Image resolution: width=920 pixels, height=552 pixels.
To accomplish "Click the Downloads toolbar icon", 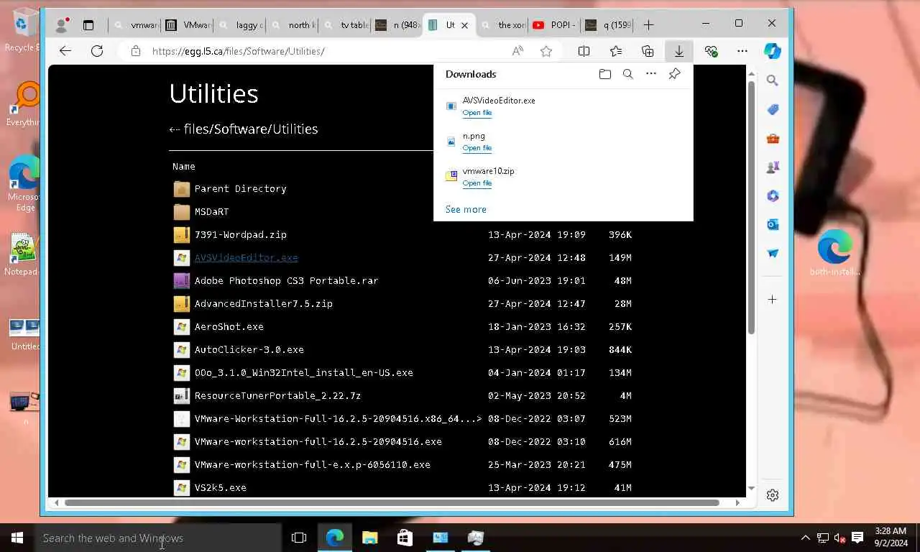I will pos(678,51).
